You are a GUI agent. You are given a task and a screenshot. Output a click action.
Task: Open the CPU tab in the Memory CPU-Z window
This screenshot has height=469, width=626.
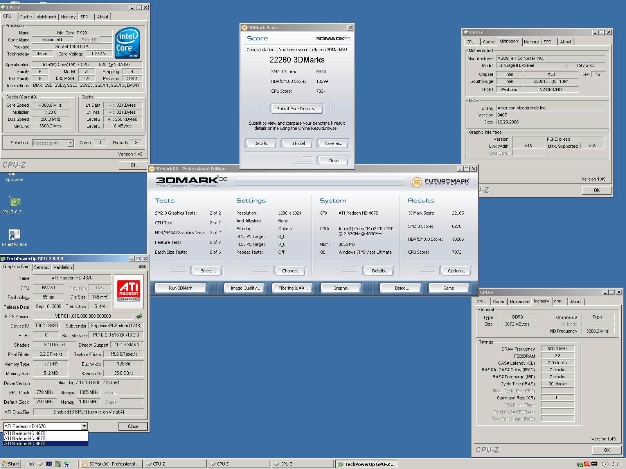point(481,302)
